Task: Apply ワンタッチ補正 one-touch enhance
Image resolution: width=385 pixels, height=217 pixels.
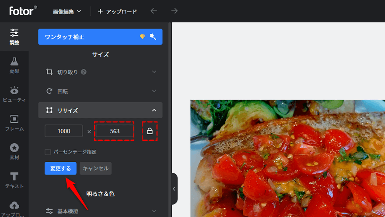Action: coord(100,37)
